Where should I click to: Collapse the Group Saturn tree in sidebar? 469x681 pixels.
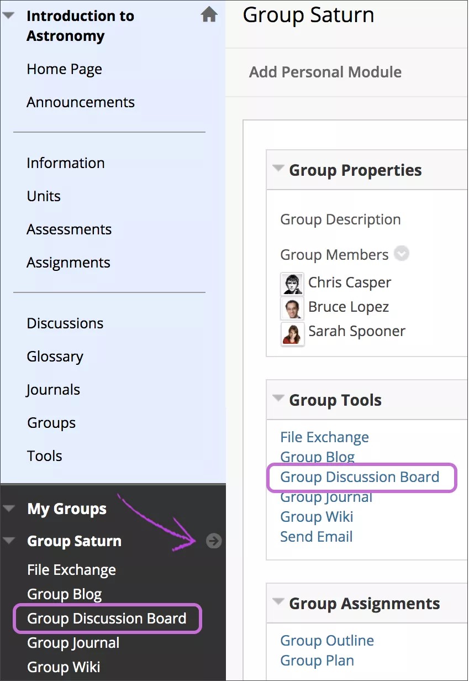point(10,540)
